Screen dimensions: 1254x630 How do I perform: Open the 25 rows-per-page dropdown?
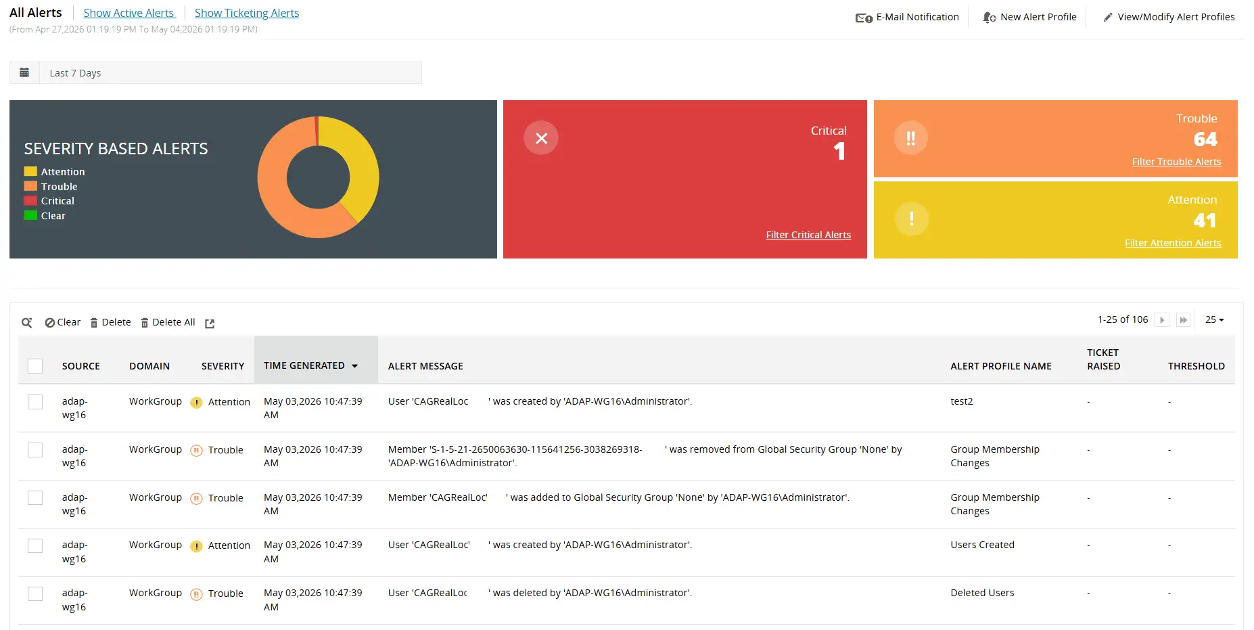(1215, 319)
